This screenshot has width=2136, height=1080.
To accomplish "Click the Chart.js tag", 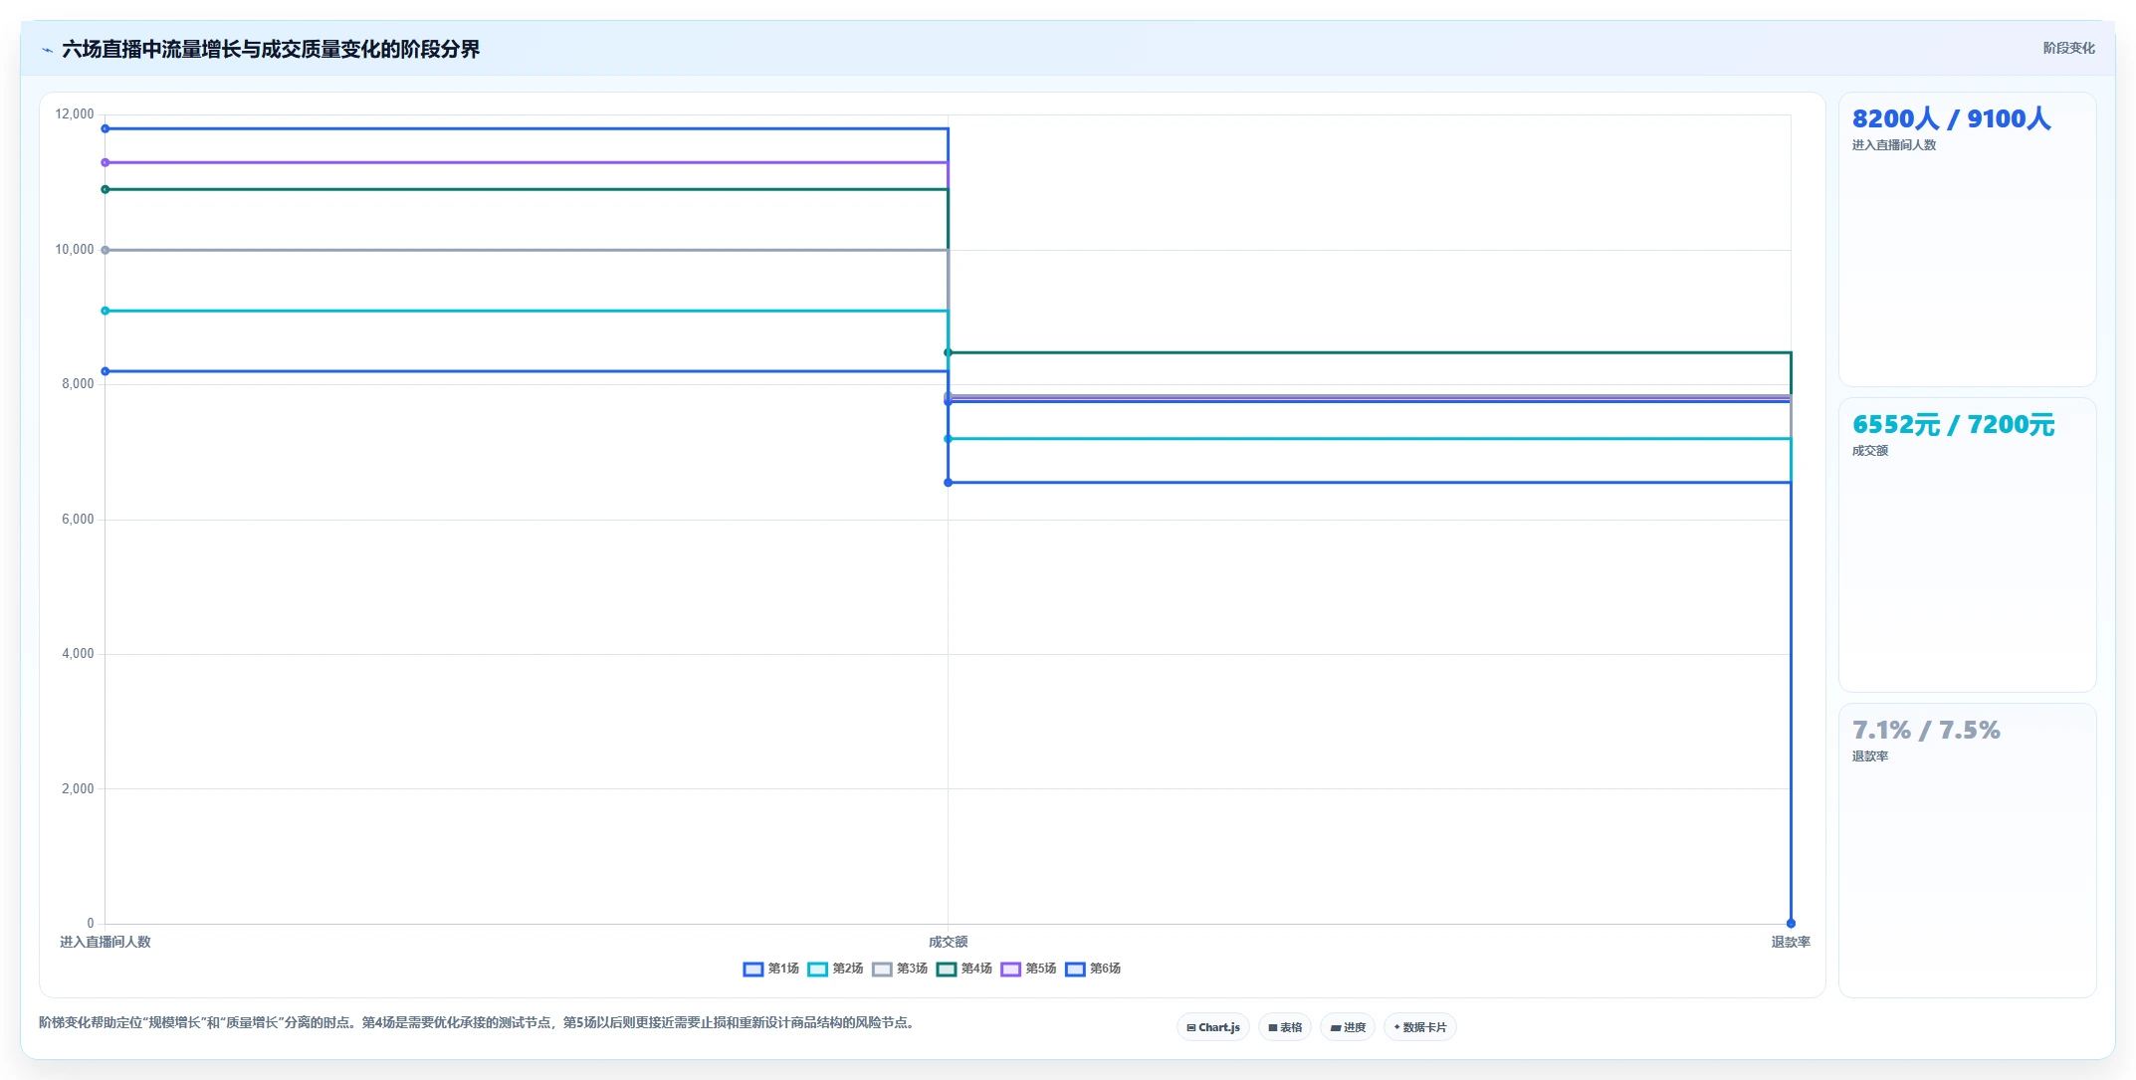I will (1213, 1027).
